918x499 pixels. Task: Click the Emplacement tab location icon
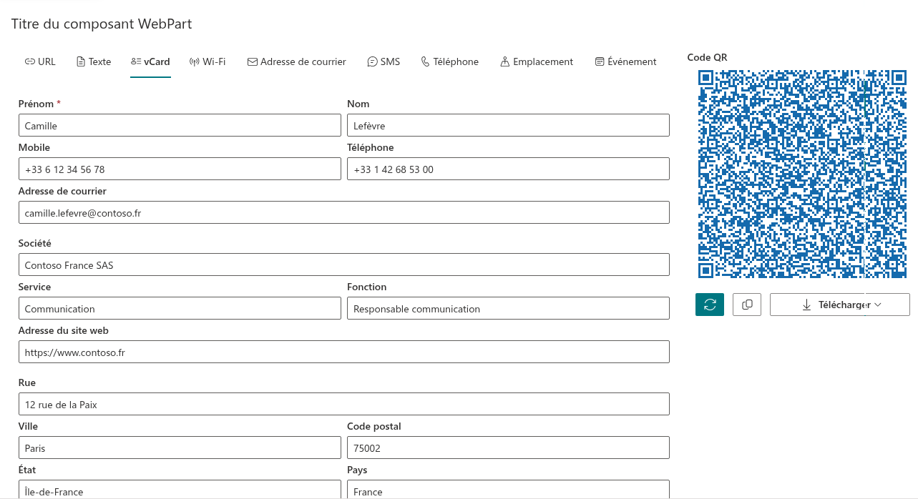coord(505,61)
